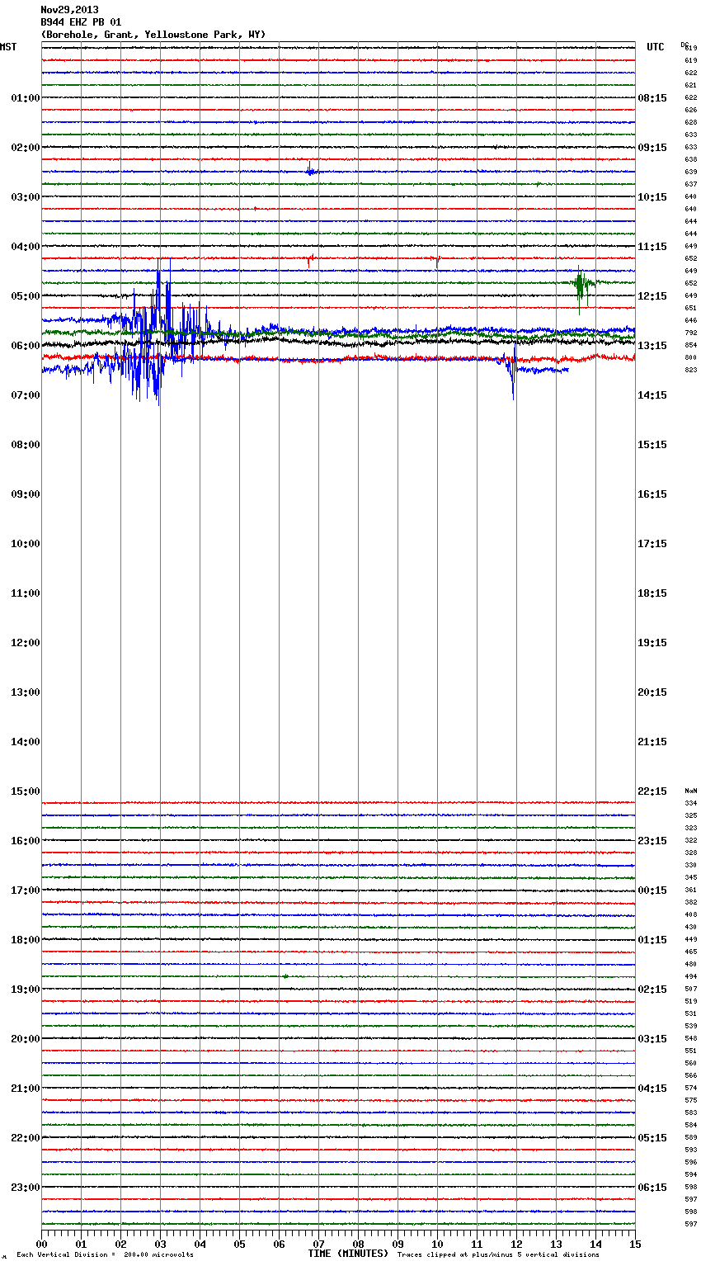
Task: Select minute 10 on the bottom axis
Action: pos(437,1244)
